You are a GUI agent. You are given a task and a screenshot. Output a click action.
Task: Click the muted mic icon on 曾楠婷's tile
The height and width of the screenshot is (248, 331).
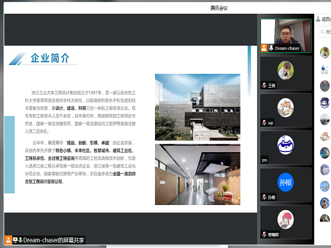tap(264, 234)
